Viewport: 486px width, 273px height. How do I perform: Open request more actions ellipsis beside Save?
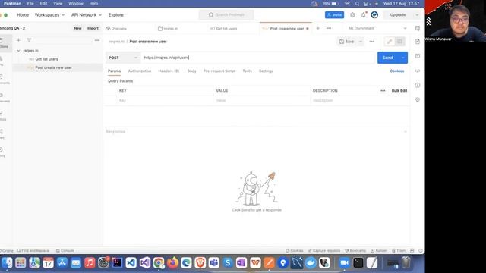(x=371, y=42)
